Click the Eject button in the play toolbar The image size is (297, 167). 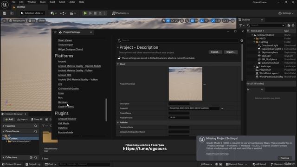(100, 13)
